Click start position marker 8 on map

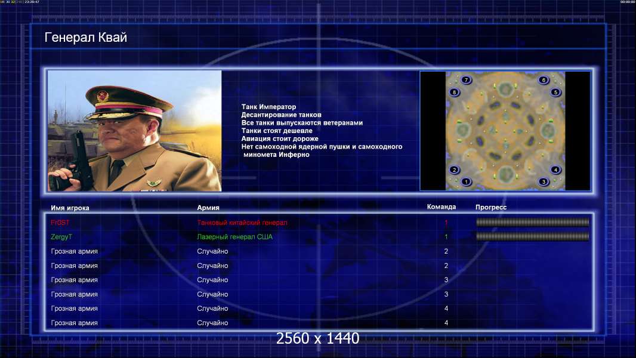[454, 92]
